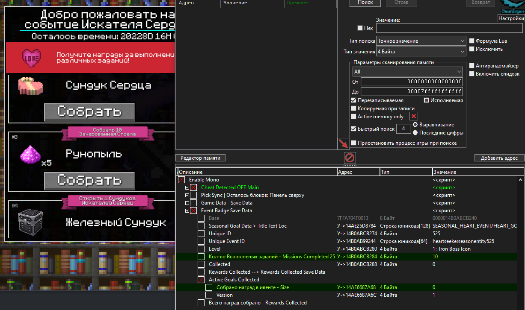
Task: Collapse the Pick Sync tree node
Action: pos(187,195)
